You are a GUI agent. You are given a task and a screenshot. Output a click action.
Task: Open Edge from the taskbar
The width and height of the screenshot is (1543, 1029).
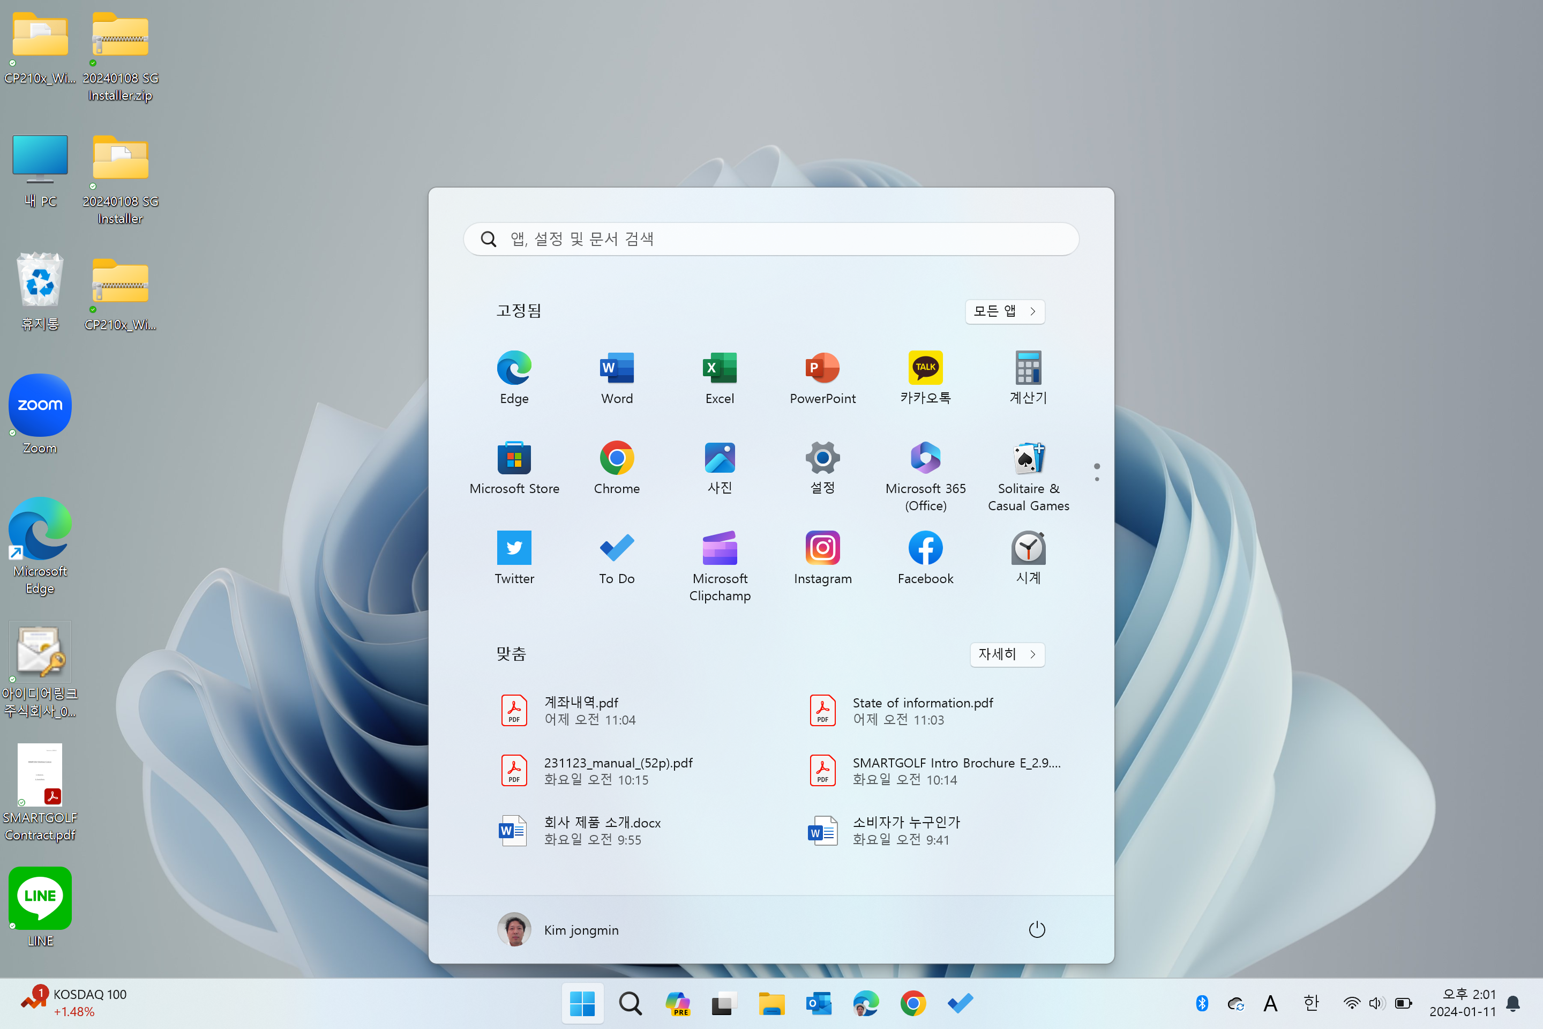866,1003
